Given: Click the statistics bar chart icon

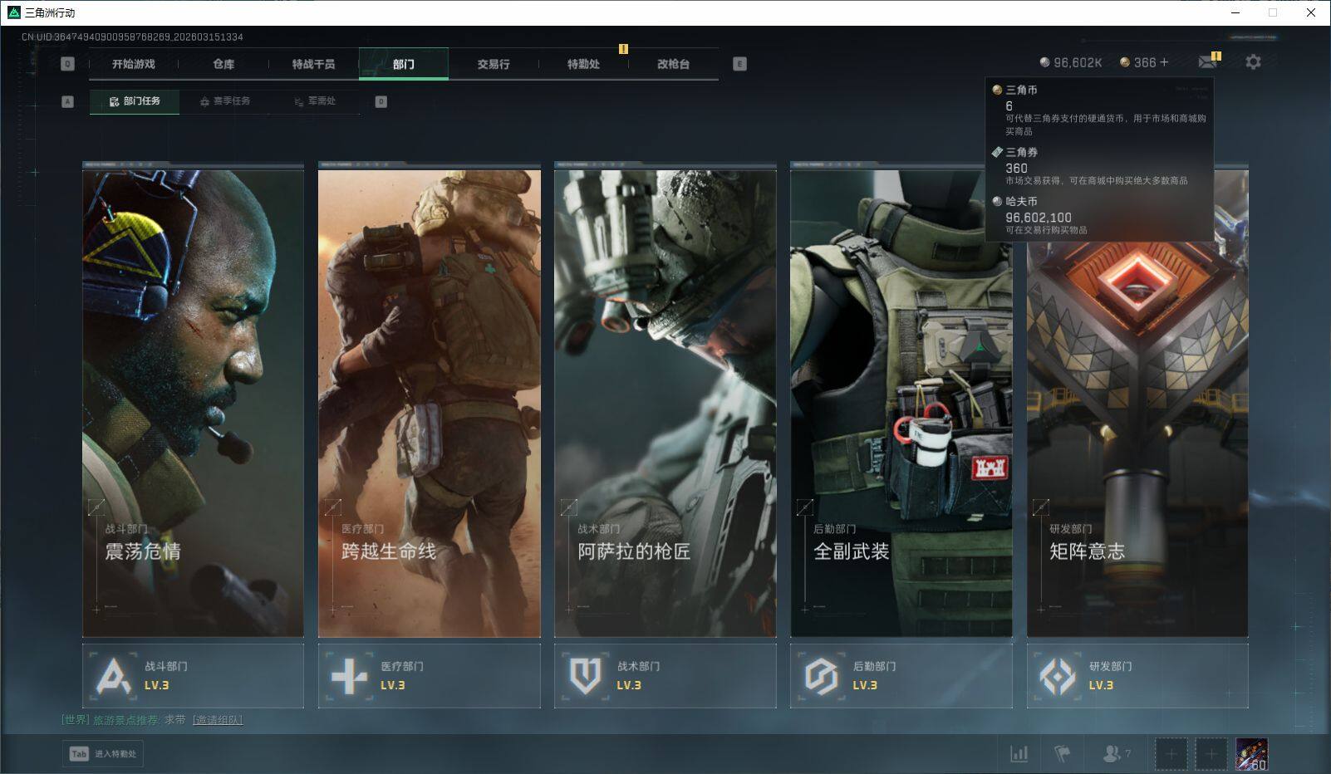Looking at the screenshot, I should point(1019,753).
